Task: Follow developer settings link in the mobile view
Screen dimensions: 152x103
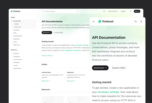Action: [x=108, y=92]
